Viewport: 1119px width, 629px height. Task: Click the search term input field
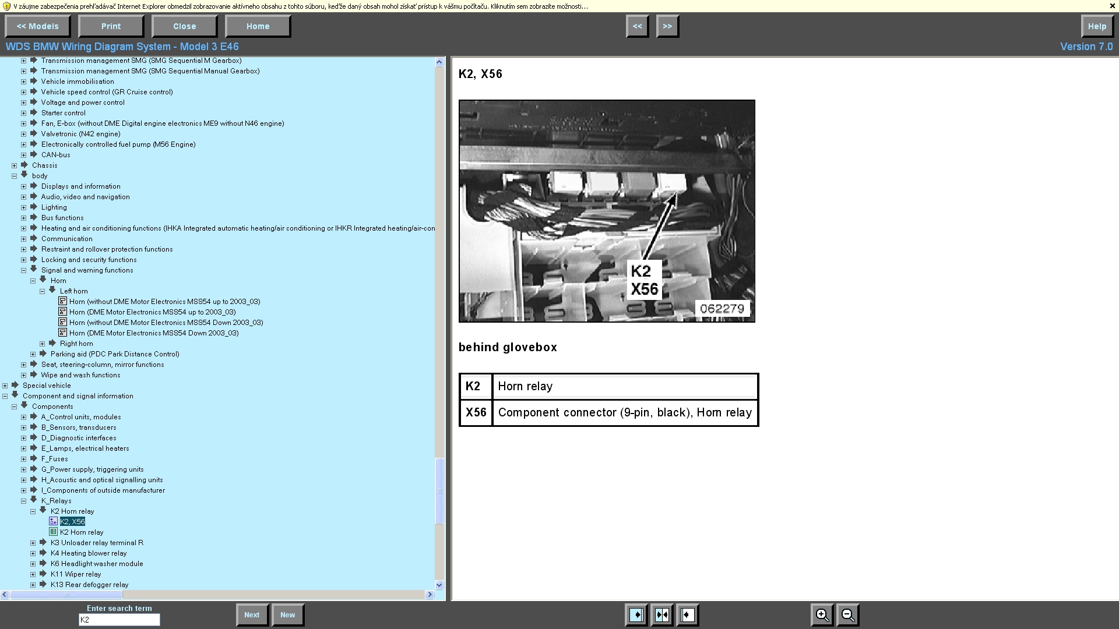tap(119, 620)
